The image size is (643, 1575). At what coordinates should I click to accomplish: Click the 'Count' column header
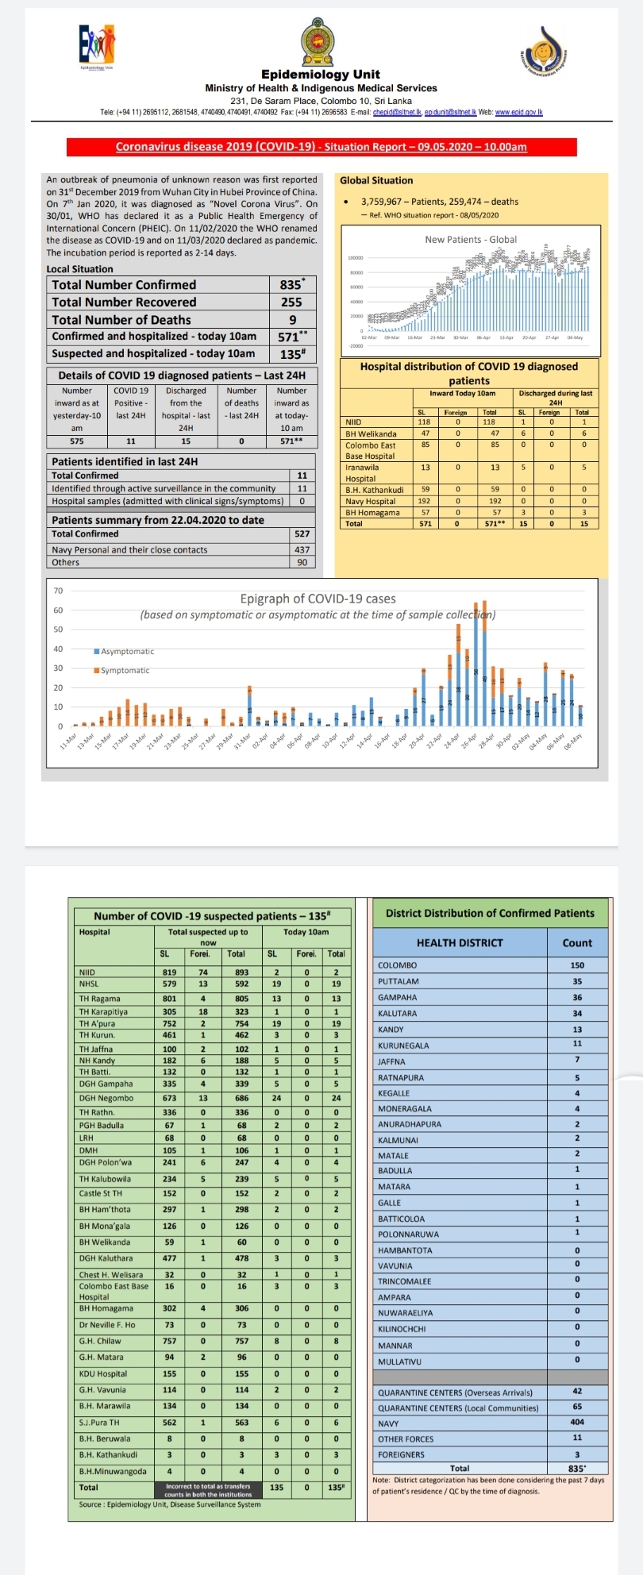(x=577, y=943)
